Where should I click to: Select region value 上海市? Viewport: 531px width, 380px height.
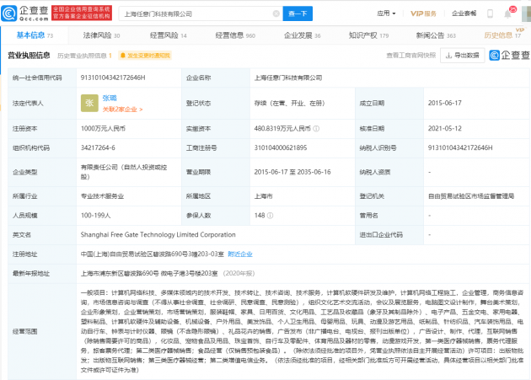(x=264, y=196)
